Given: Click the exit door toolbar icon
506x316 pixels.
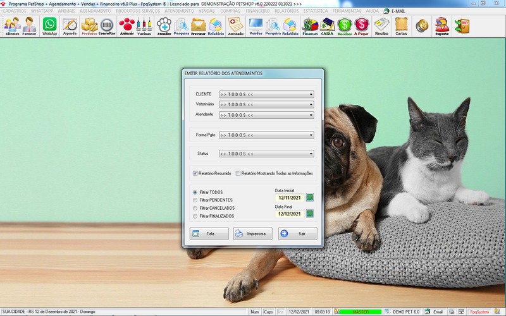Looking at the screenshot, I should coord(462,26).
